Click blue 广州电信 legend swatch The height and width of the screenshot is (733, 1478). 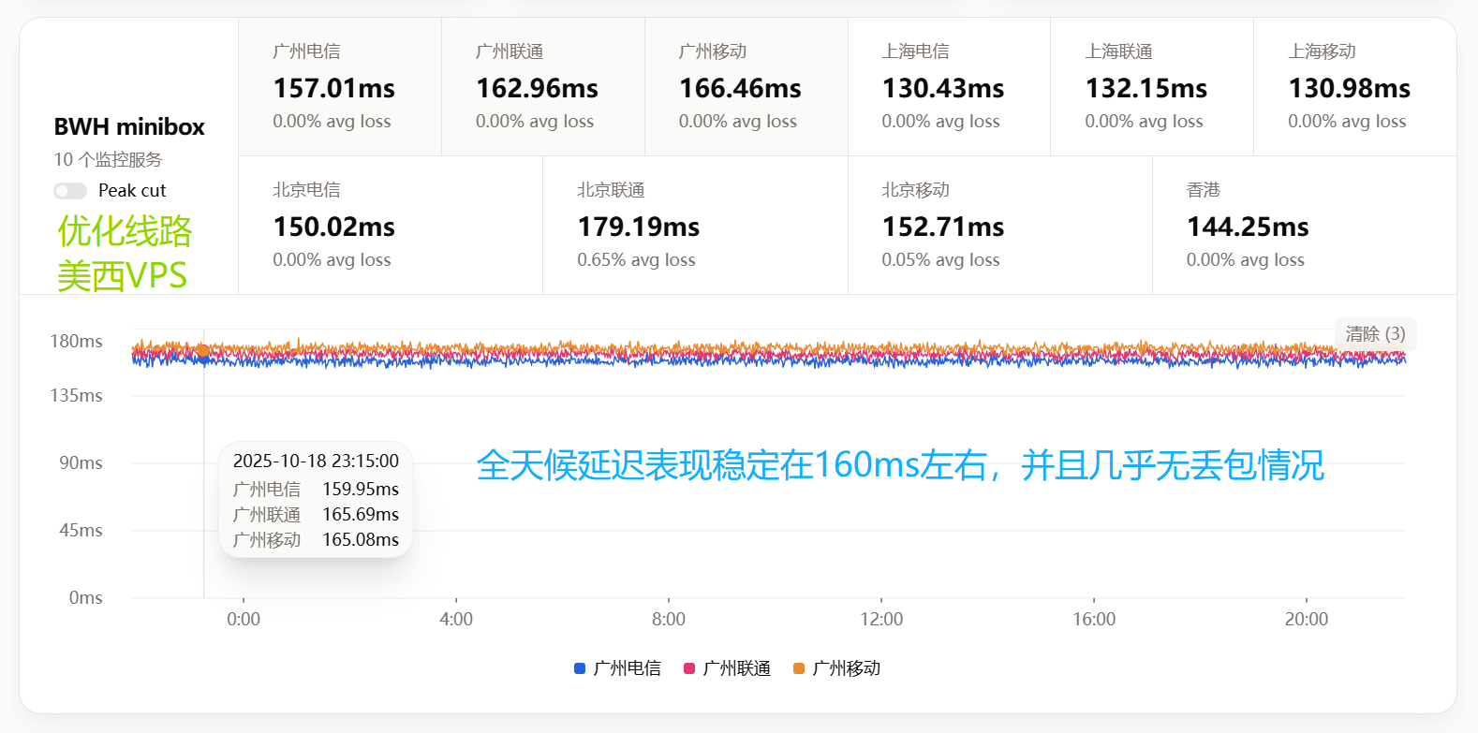(x=580, y=668)
